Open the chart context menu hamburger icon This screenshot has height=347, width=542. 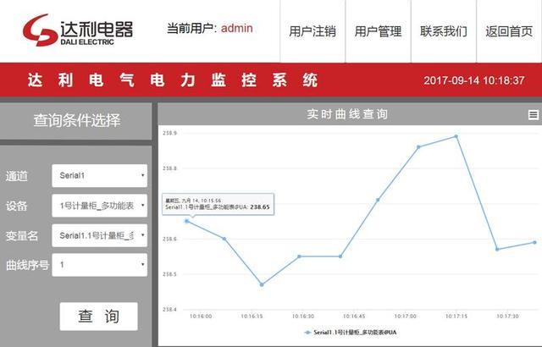[533, 114]
